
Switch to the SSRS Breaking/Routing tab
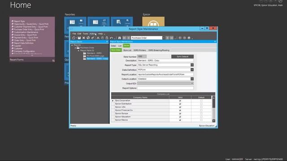pos(159,50)
